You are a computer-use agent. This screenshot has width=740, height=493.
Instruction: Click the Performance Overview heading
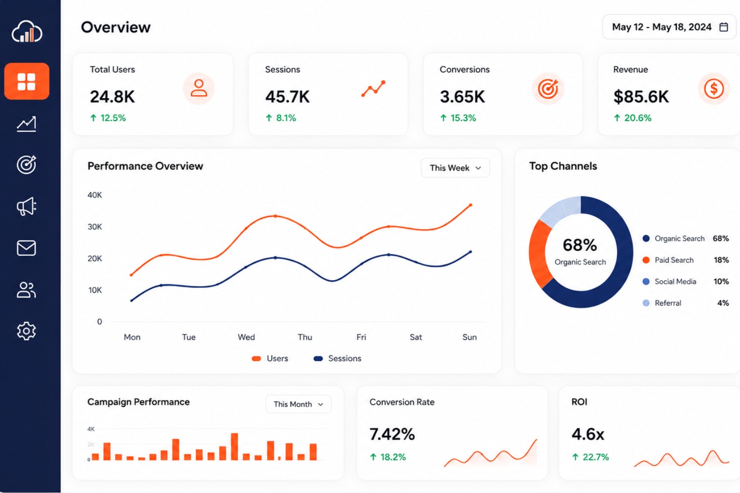click(x=145, y=166)
